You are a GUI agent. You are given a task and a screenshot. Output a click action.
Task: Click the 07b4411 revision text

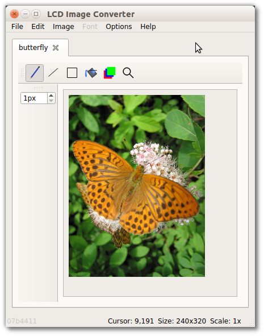click(22, 321)
